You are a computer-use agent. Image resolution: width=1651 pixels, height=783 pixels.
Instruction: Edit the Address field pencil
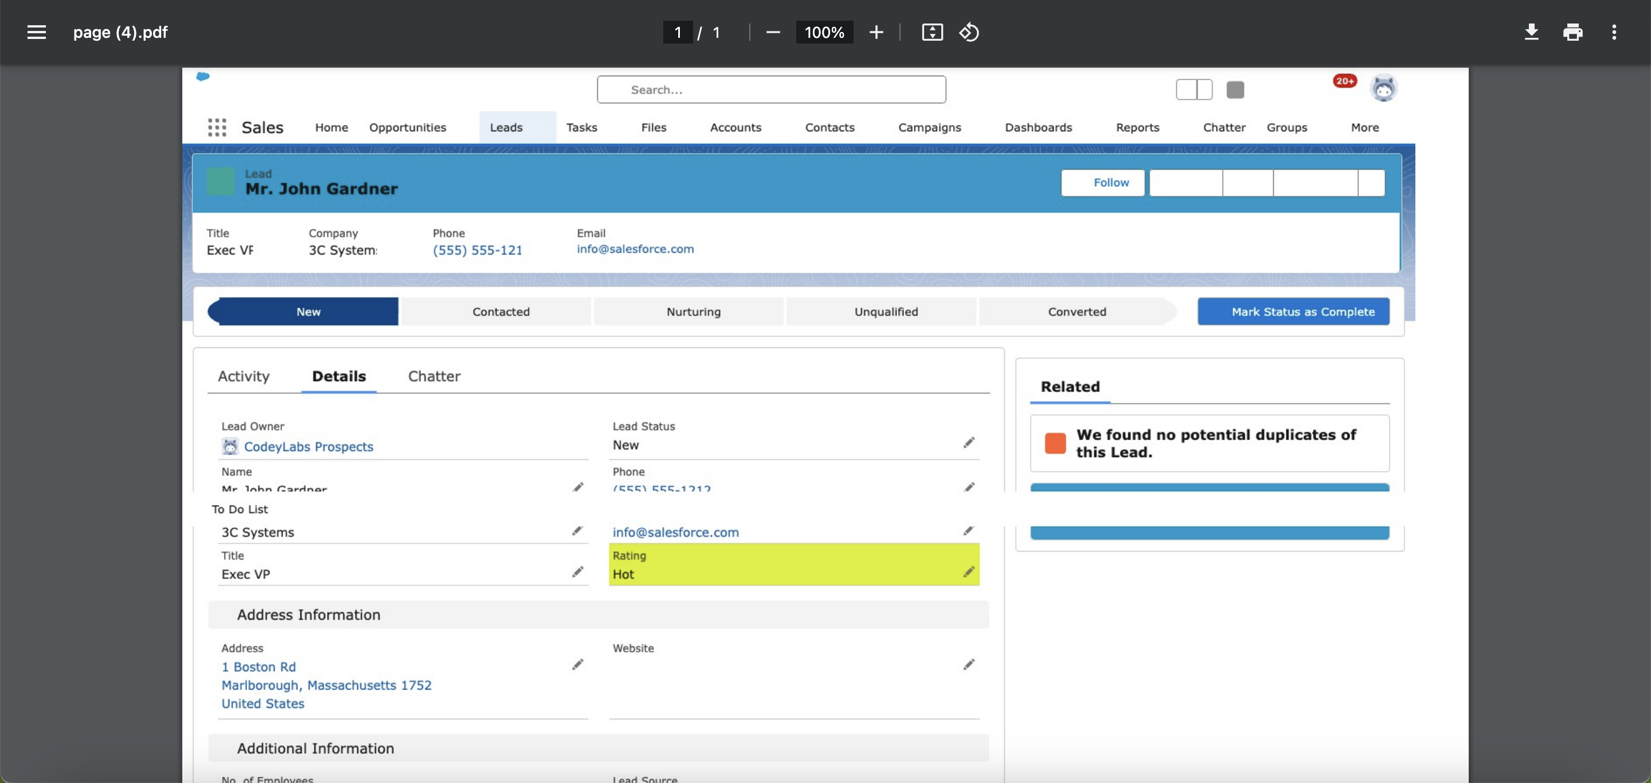point(577,664)
